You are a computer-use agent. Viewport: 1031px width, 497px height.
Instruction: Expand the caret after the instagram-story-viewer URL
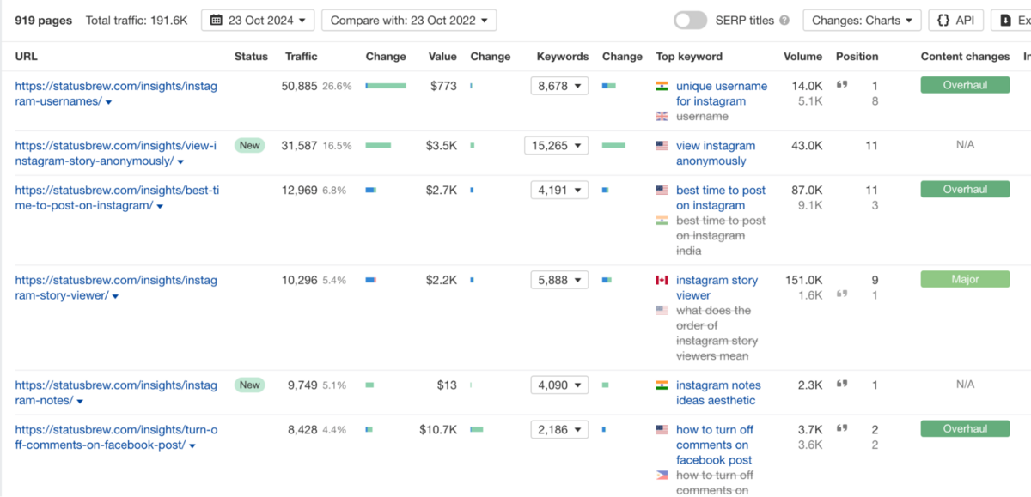[115, 296]
